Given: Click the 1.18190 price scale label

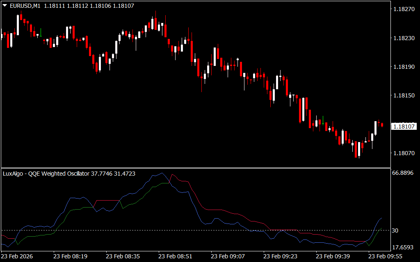Looking at the screenshot, I should [404, 67].
